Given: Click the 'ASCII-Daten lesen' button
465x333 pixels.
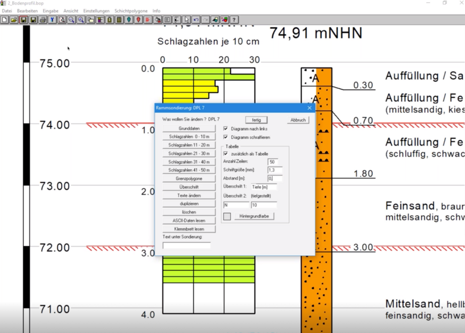Looking at the screenshot, I should click(189, 220).
